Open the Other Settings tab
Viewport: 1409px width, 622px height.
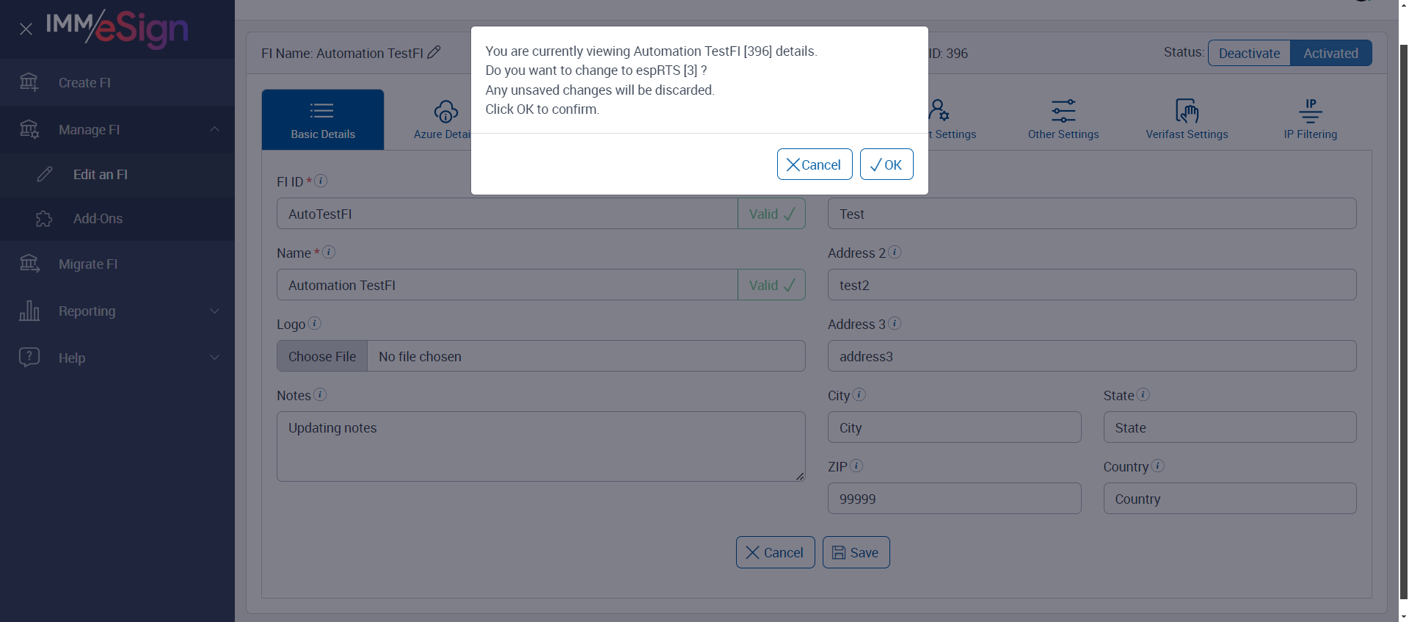coord(1063,120)
